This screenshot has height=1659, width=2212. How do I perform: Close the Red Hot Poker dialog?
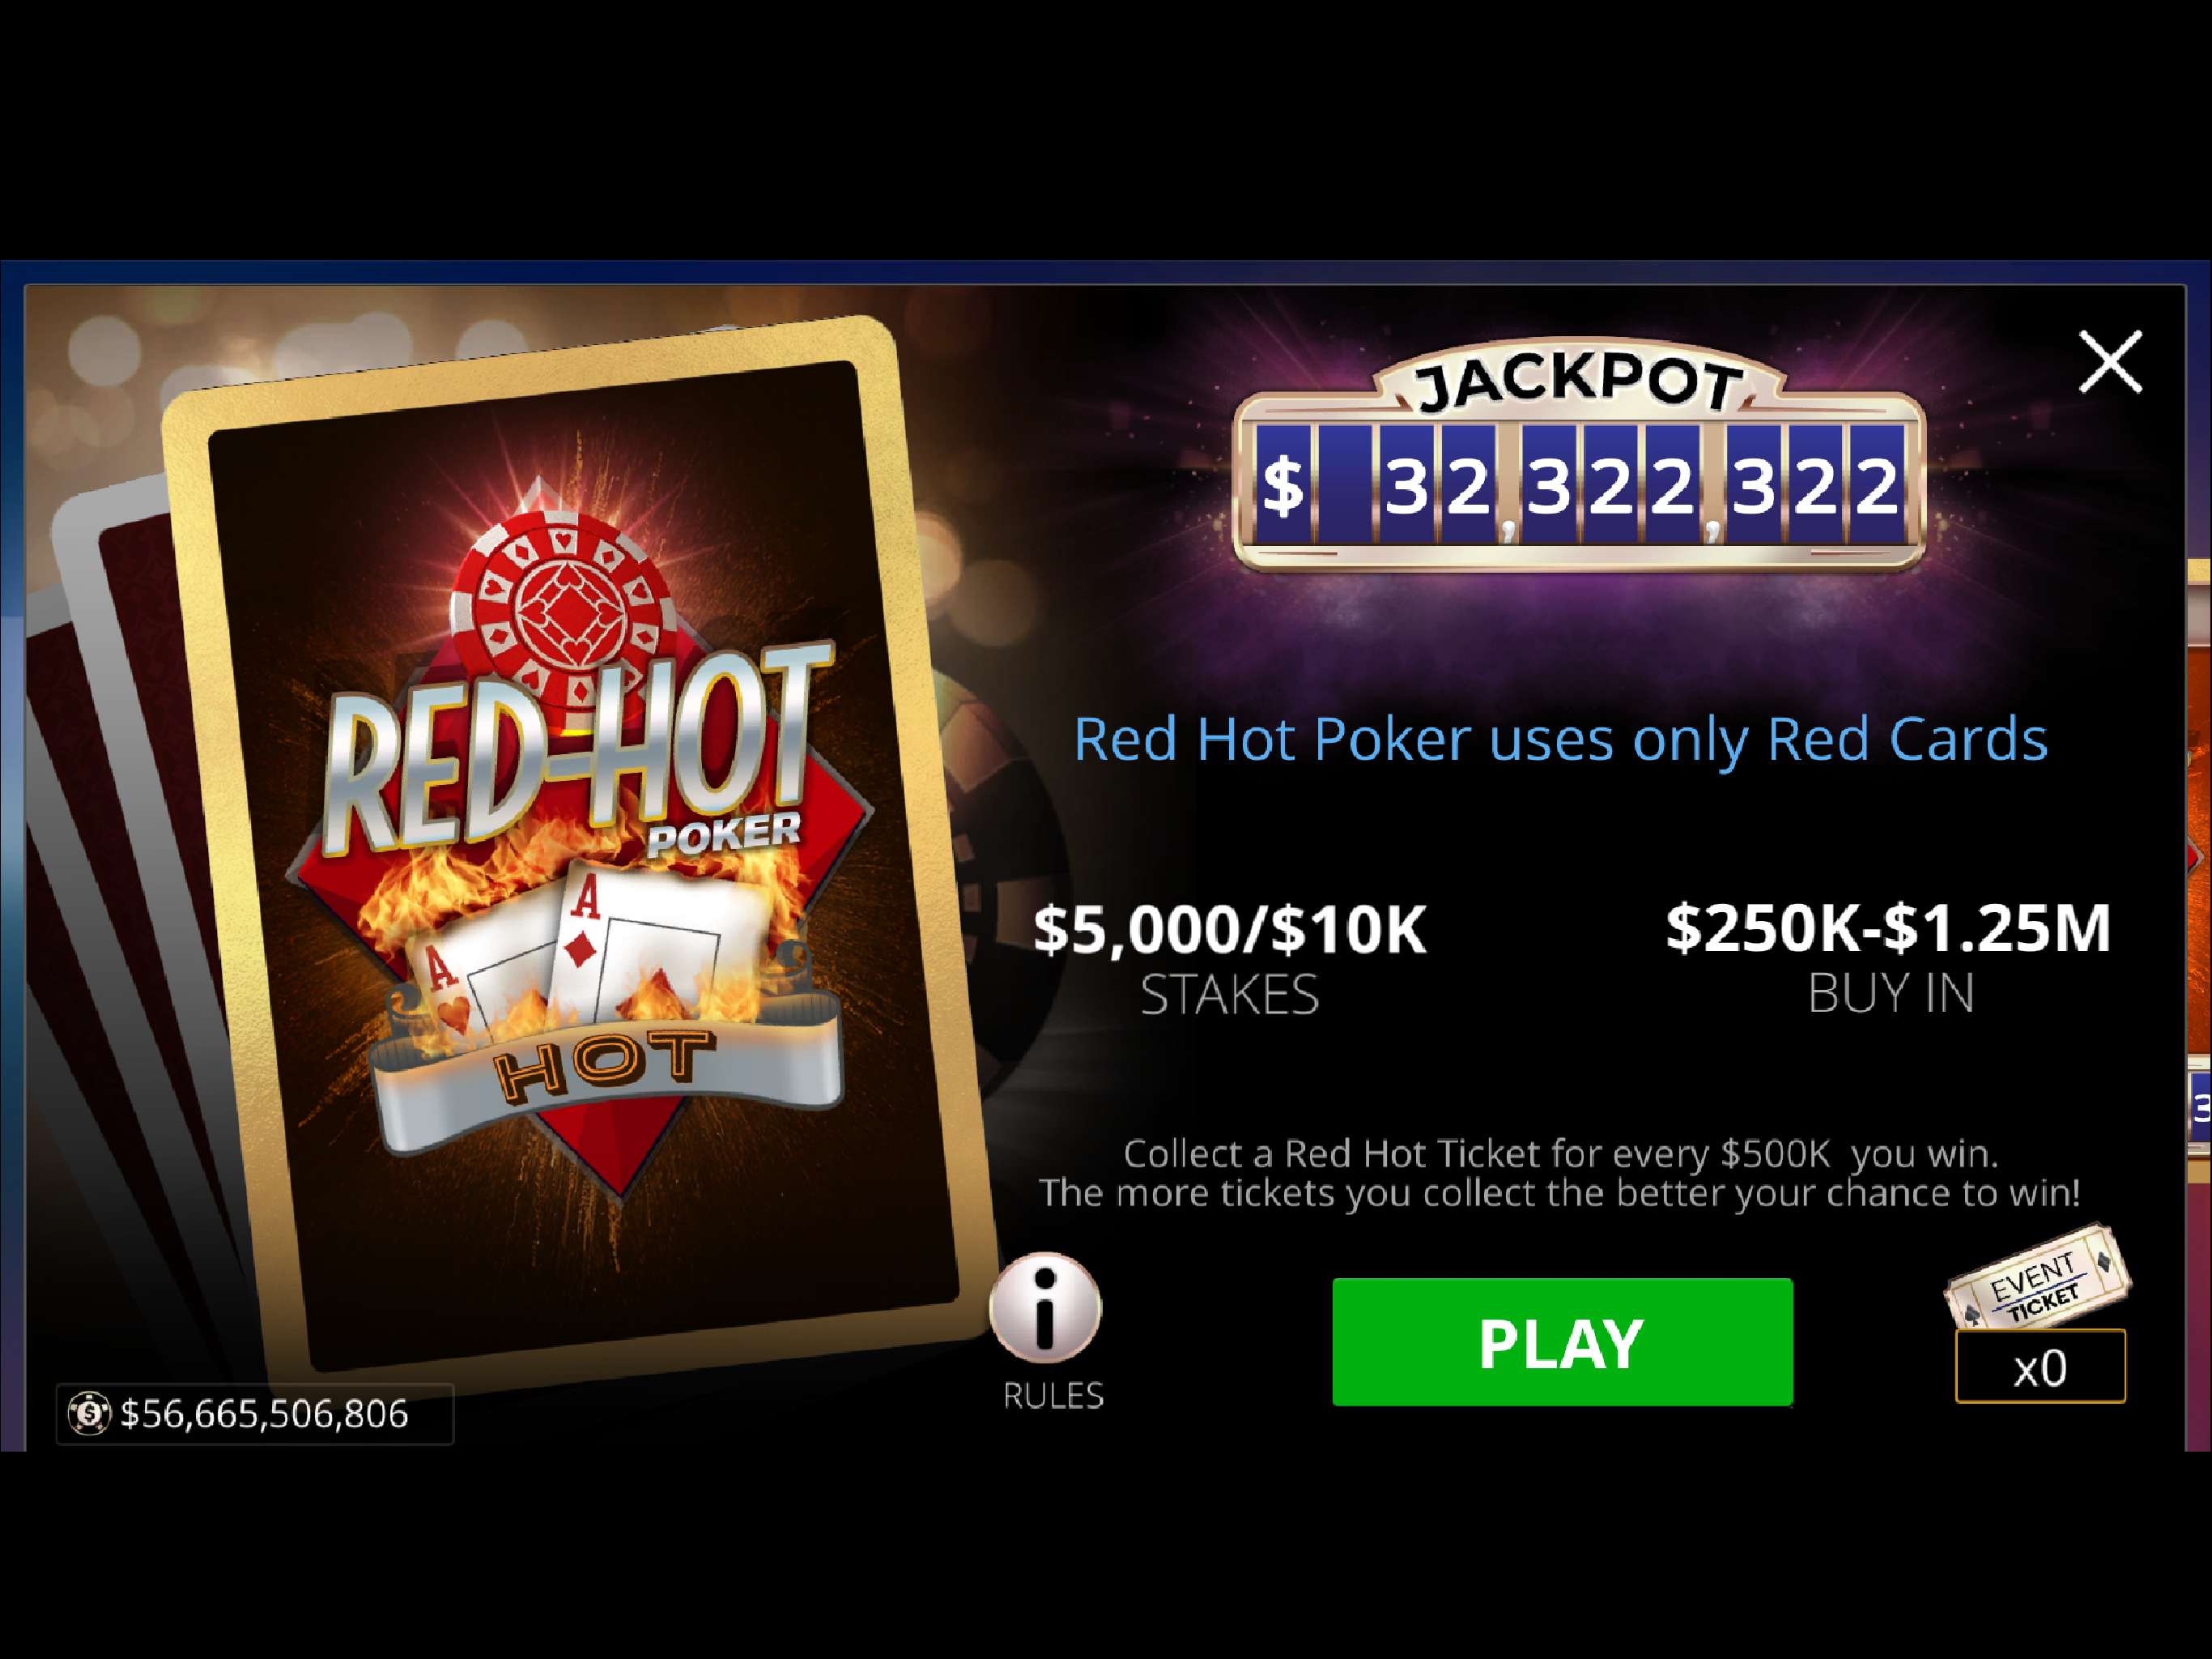[x=2110, y=362]
